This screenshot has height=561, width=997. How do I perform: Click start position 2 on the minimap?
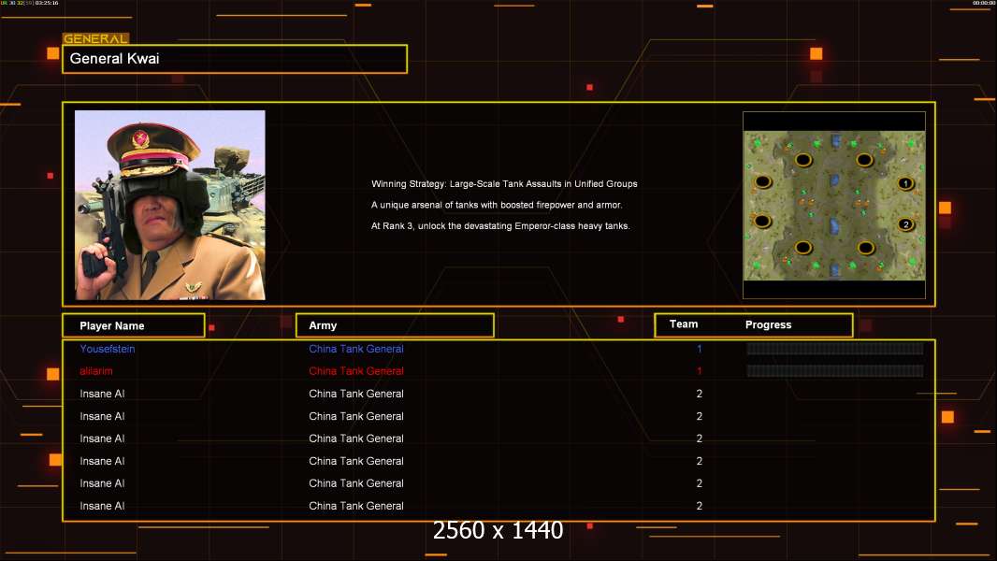(904, 224)
